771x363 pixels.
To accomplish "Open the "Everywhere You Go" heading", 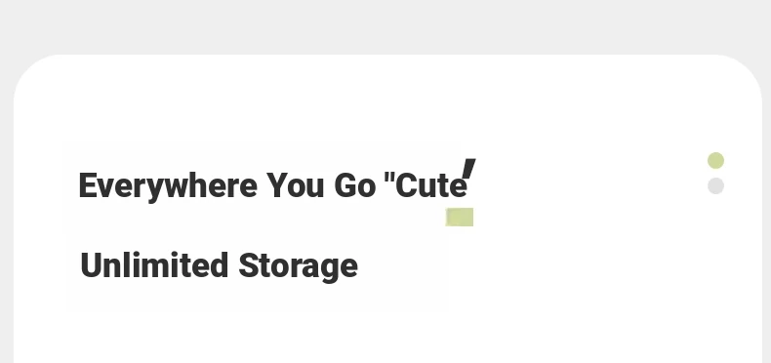I will point(273,186).
